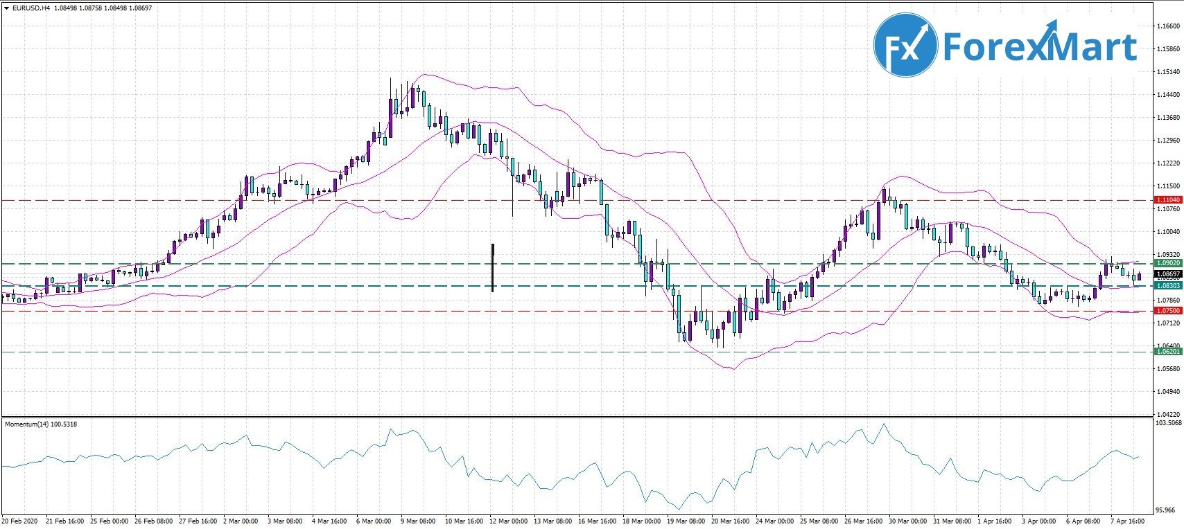The width and height of the screenshot is (1184, 529).
Task: Click the ForexMart FX circle logo
Action: [x=905, y=45]
